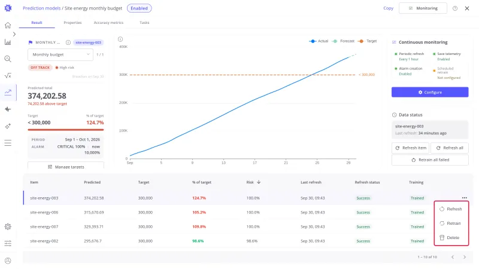Click the % of target column header
This screenshot has height=269, width=479.
tap(202, 182)
